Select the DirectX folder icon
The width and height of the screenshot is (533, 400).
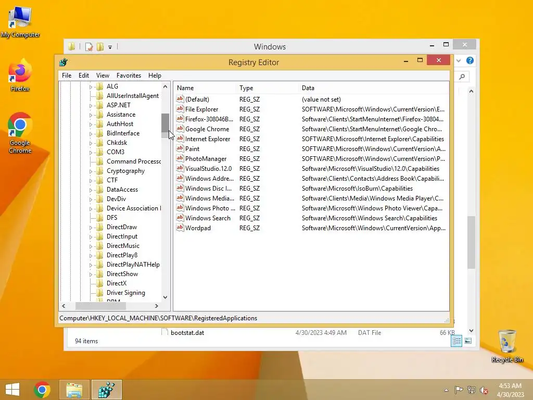pyautogui.click(x=99, y=283)
